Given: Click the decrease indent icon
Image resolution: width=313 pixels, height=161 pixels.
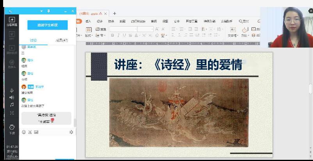Looking at the screenshot, I should (x=190, y=29).
